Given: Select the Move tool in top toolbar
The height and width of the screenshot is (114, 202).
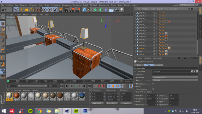Looking at the screenshot, I should click(21, 10).
